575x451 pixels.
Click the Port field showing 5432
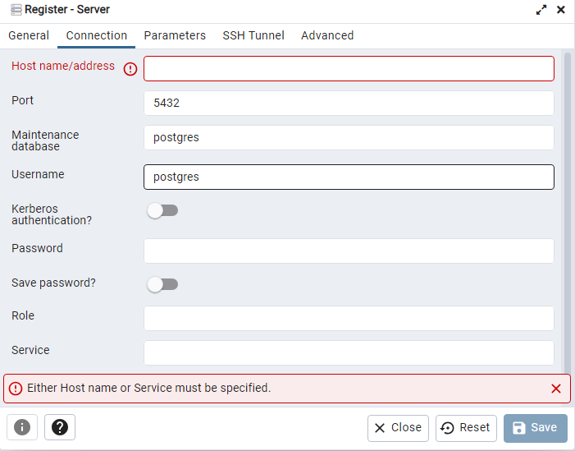349,103
